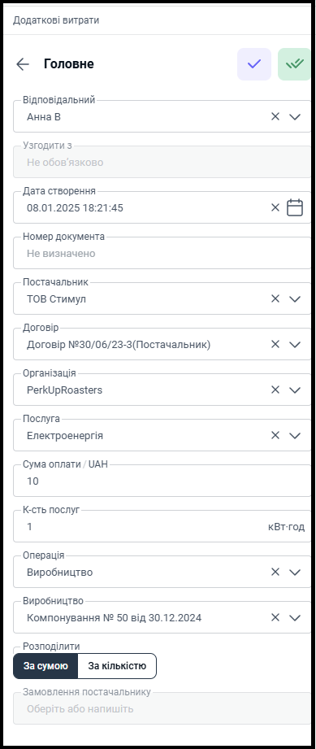The width and height of the screenshot is (316, 749).
Task: Click the Номер документа input field
Action: 162,253
